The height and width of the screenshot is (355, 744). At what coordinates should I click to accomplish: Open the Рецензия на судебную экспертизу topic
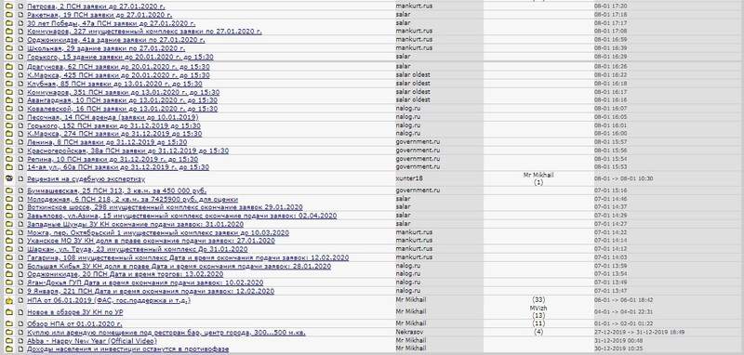[86, 179]
